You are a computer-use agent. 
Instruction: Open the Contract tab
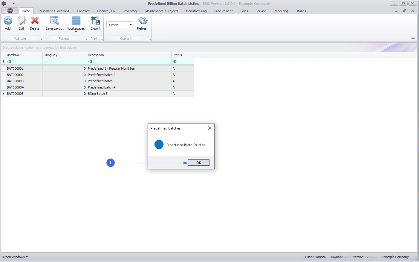pos(83,11)
